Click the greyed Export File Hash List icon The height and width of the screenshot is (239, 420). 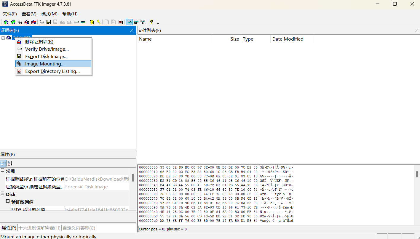click(x=114, y=22)
